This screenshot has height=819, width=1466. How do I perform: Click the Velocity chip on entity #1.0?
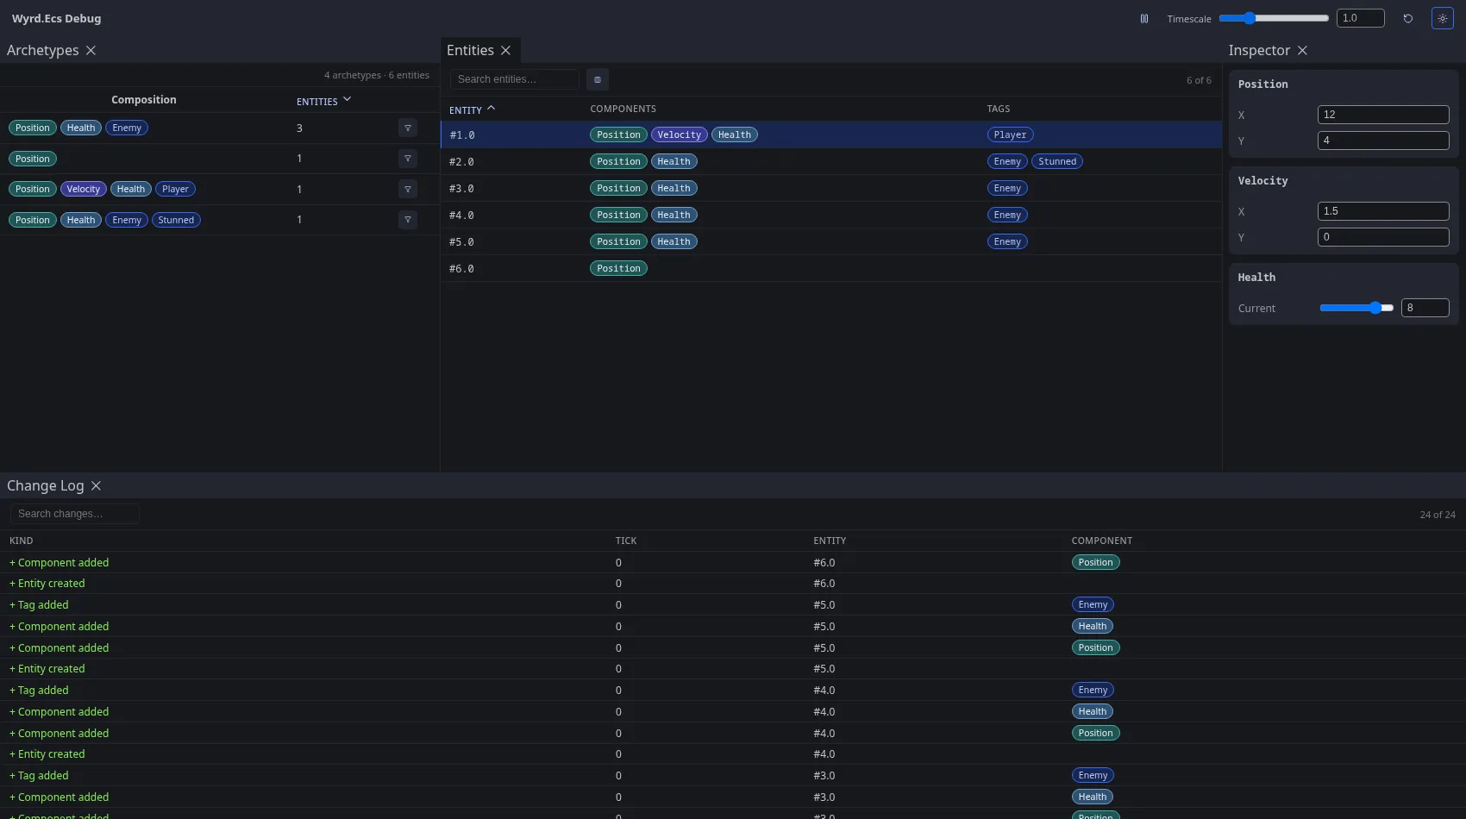point(680,134)
